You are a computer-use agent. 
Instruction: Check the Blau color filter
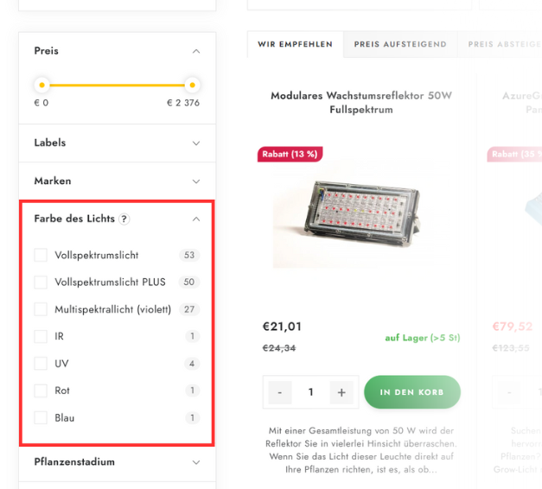[x=41, y=418]
